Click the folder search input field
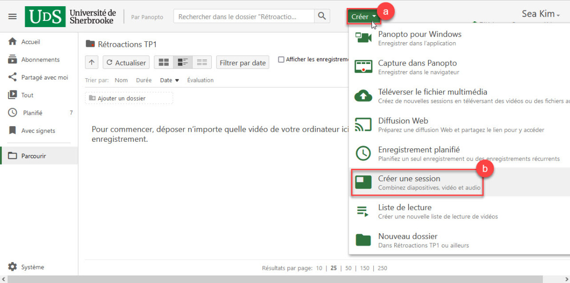 coord(243,17)
